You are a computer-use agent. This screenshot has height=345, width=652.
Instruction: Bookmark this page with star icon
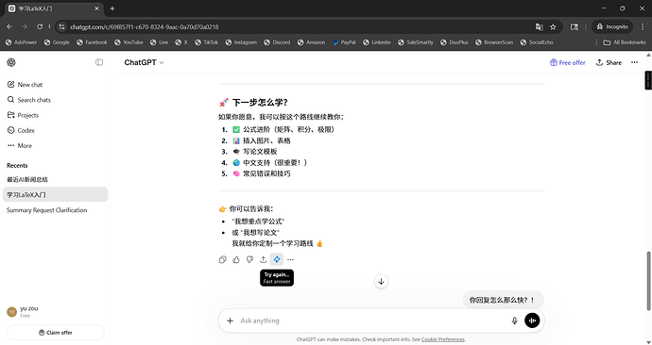click(x=553, y=27)
